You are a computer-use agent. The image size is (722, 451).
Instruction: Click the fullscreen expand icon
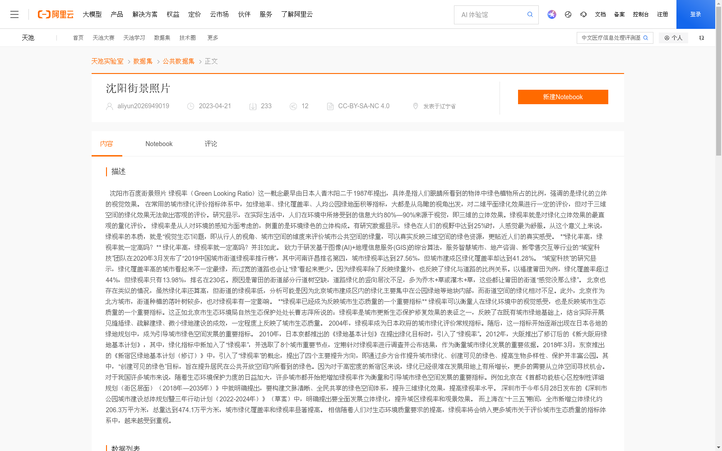click(x=702, y=38)
